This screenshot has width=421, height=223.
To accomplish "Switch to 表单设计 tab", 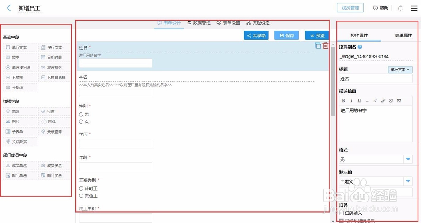I will pos(169,23).
